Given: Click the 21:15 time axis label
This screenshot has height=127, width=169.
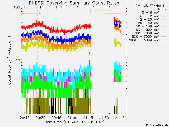Looking at the screenshot, I should tap(88, 118).
